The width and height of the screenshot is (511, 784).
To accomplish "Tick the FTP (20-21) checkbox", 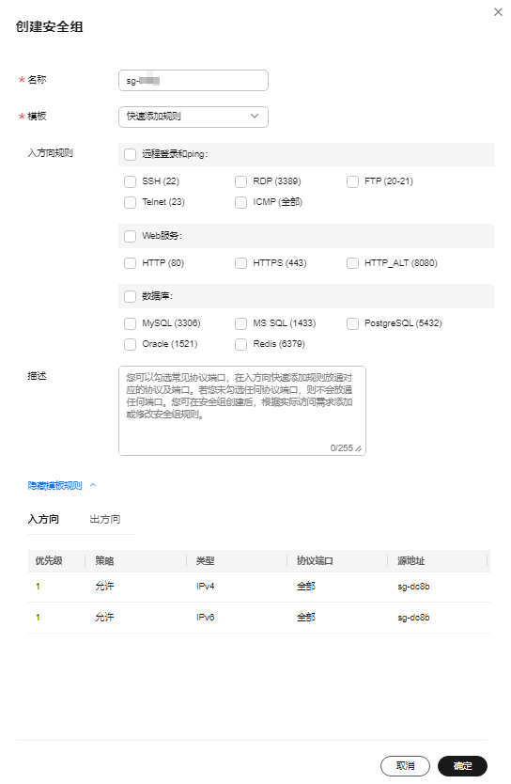I will pos(352,181).
